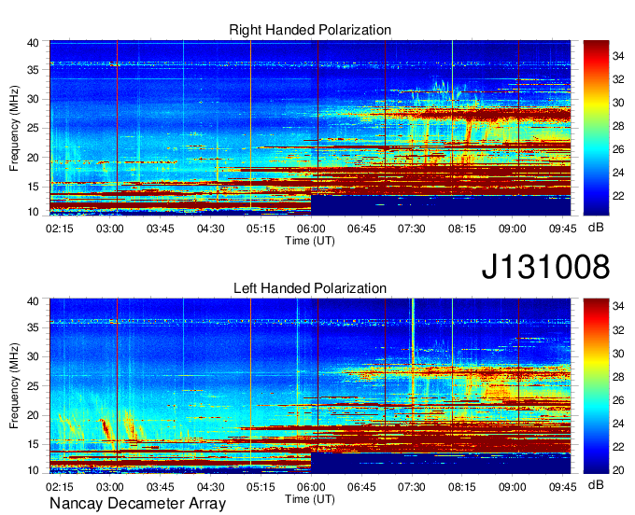The width and height of the screenshot is (635, 515).
Task: Click the 10 MHz tick on lower frequency axis
Action: [x=33, y=470]
